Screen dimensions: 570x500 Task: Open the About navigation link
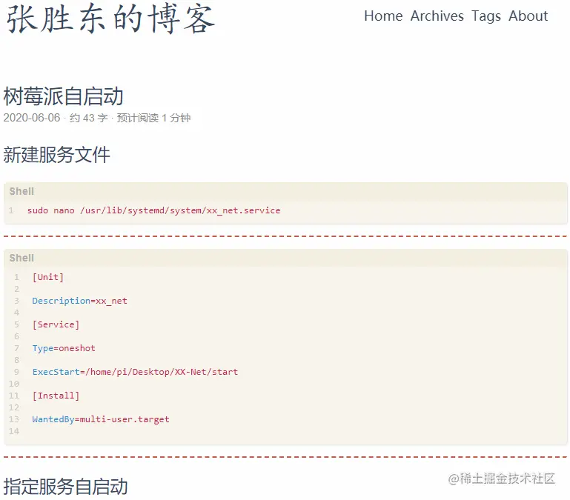pos(528,16)
